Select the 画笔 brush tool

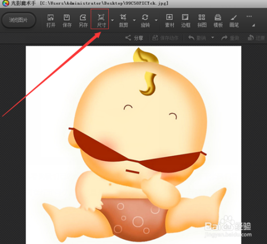tap(234, 21)
